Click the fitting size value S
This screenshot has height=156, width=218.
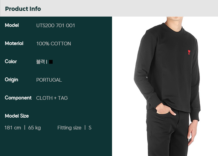click(x=90, y=128)
